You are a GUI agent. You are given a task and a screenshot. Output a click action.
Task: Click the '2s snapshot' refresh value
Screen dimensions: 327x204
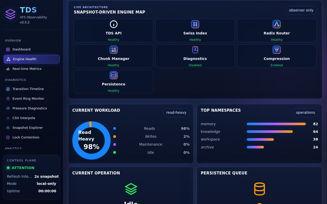click(46, 176)
